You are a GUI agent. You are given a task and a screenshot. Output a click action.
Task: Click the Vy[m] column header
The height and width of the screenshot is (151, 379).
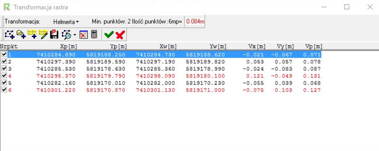coord(285,46)
